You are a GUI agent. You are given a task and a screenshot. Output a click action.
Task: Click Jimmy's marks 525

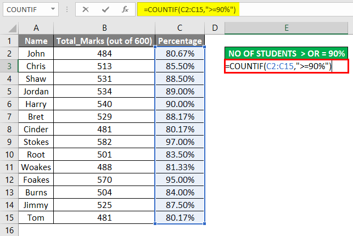coord(104,205)
